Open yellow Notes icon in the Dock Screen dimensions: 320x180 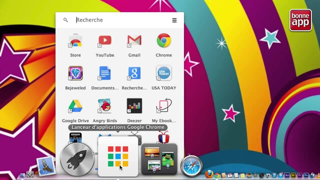[x=242, y=175]
